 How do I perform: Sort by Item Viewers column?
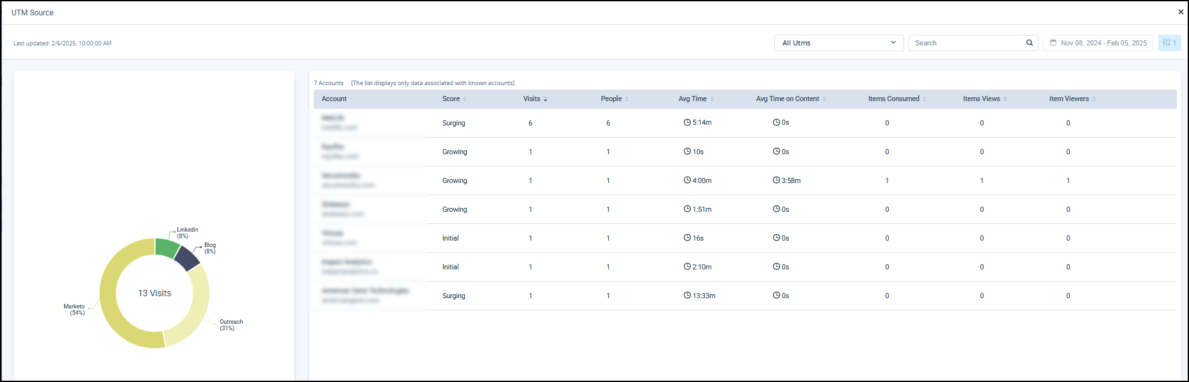point(1094,99)
